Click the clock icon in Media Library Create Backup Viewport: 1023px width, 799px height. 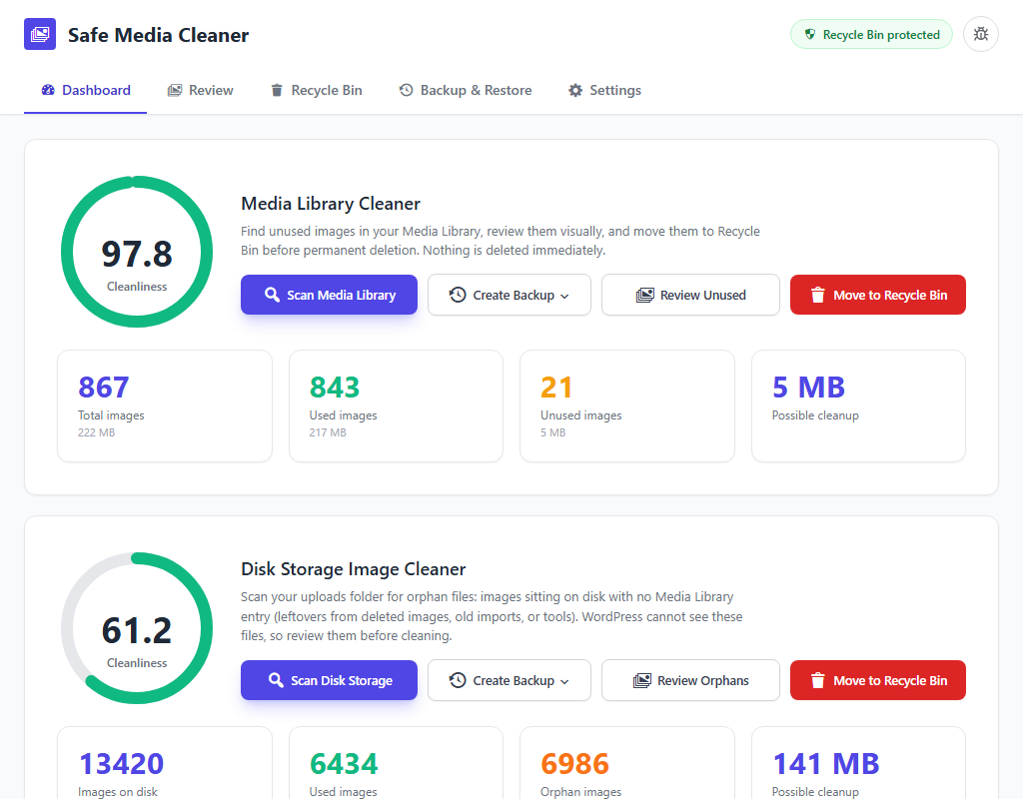[458, 295]
